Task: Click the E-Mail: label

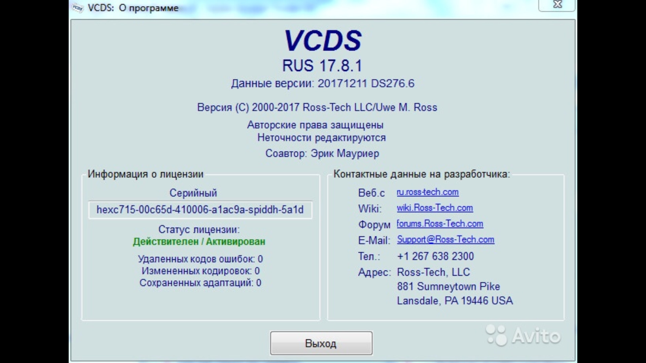Action: pyautogui.click(x=374, y=240)
